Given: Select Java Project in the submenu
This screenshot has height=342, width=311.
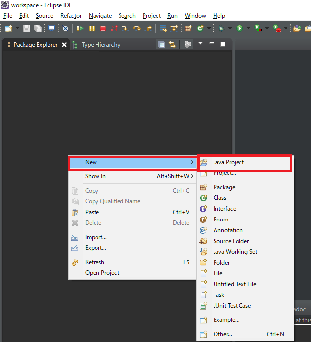Looking at the screenshot, I should click(x=245, y=162).
